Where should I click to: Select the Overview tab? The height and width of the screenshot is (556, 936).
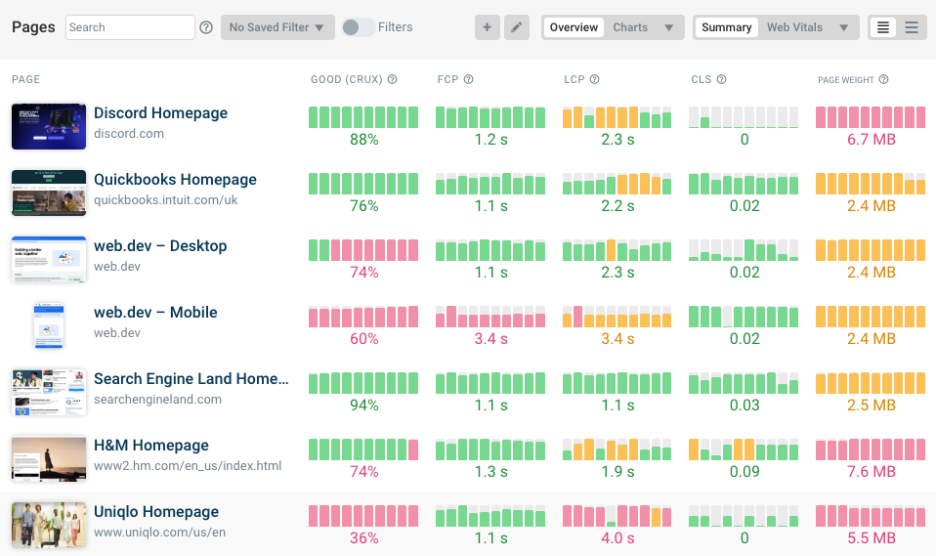pyautogui.click(x=574, y=27)
